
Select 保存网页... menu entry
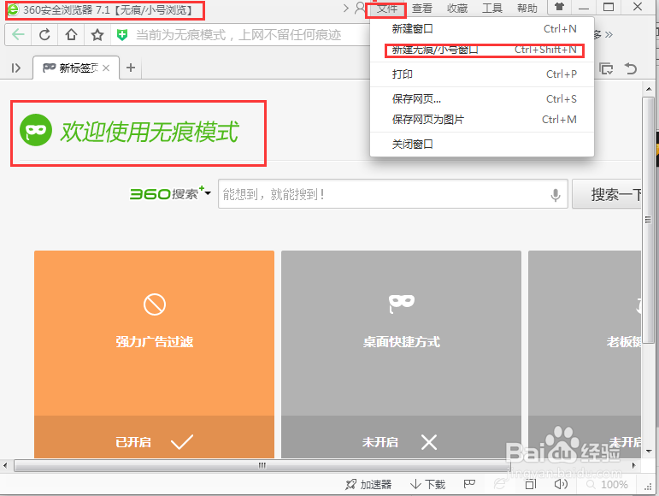coord(482,99)
